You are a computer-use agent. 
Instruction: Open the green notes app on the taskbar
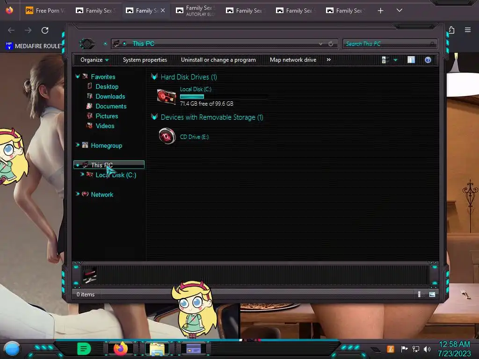pyautogui.click(x=84, y=349)
